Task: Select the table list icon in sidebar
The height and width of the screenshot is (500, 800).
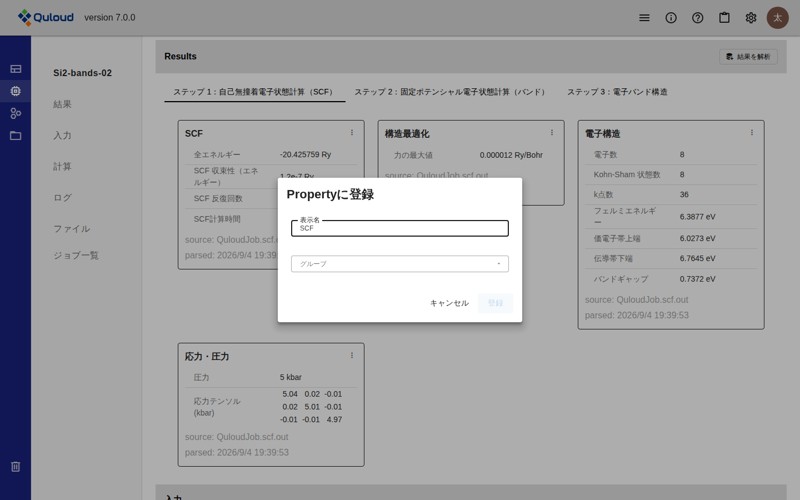Action: [x=16, y=69]
